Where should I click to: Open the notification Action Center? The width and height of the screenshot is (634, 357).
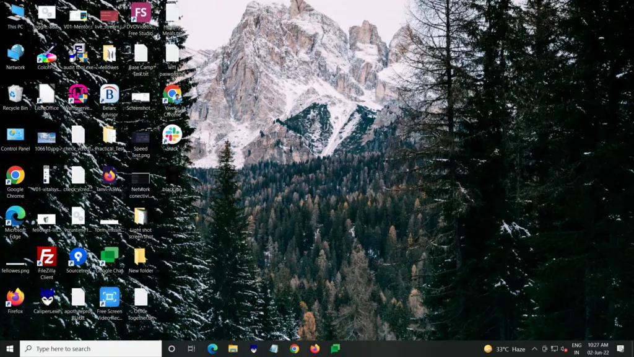coord(620,349)
